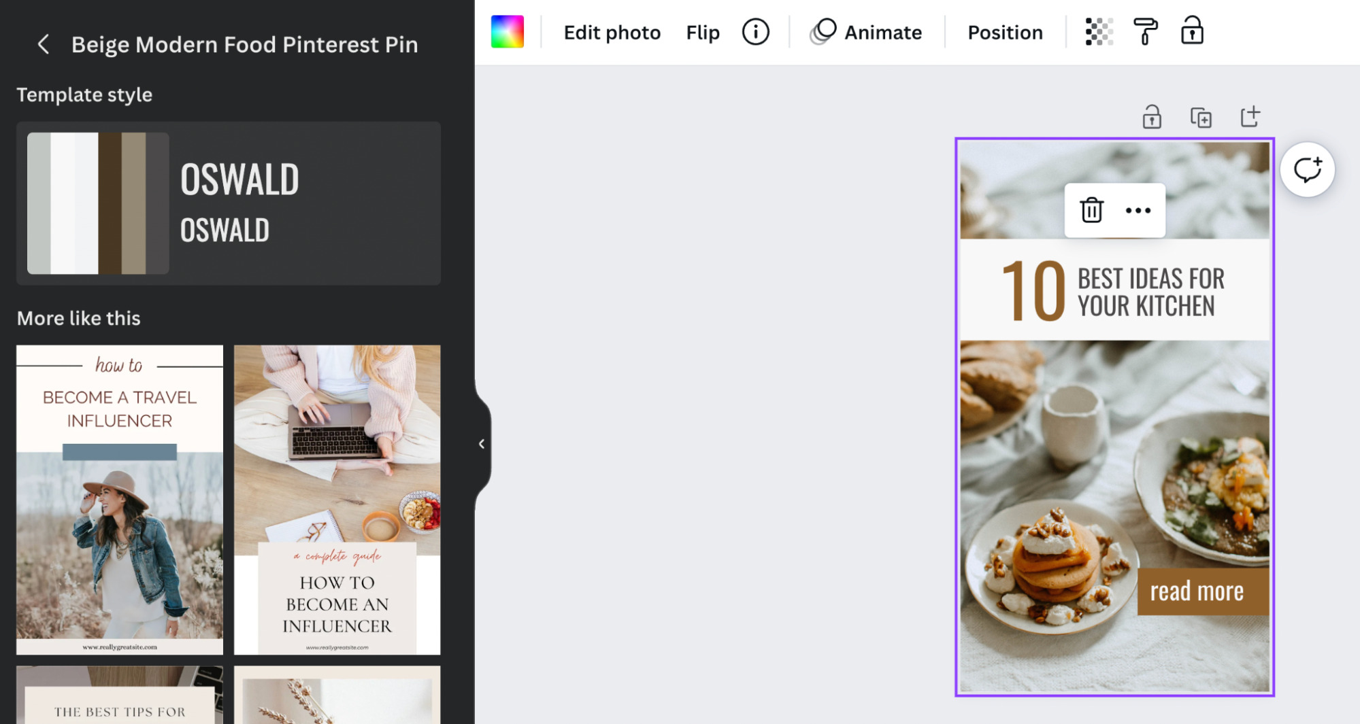Duplicate the page with the copy icon

click(1202, 116)
